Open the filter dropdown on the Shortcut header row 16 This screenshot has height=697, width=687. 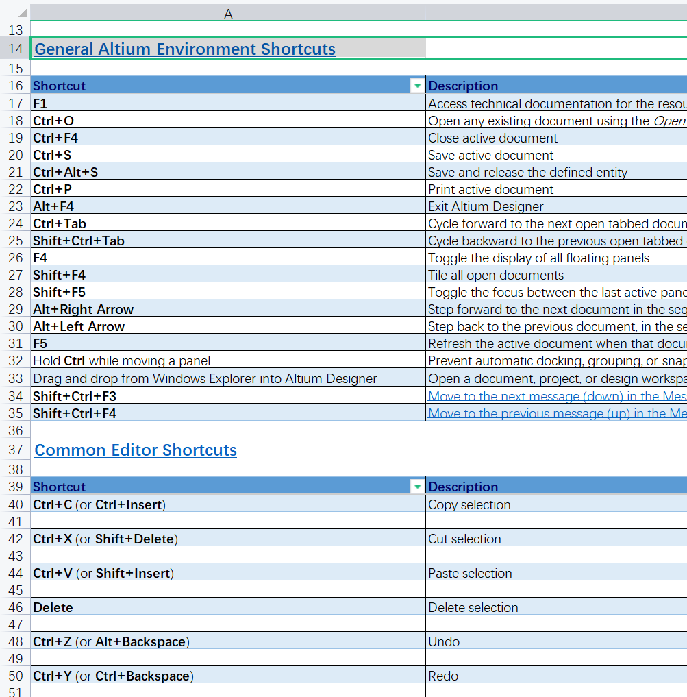(x=417, y=86)
